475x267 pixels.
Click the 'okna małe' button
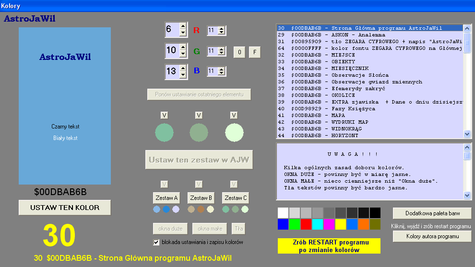point(210,229)
